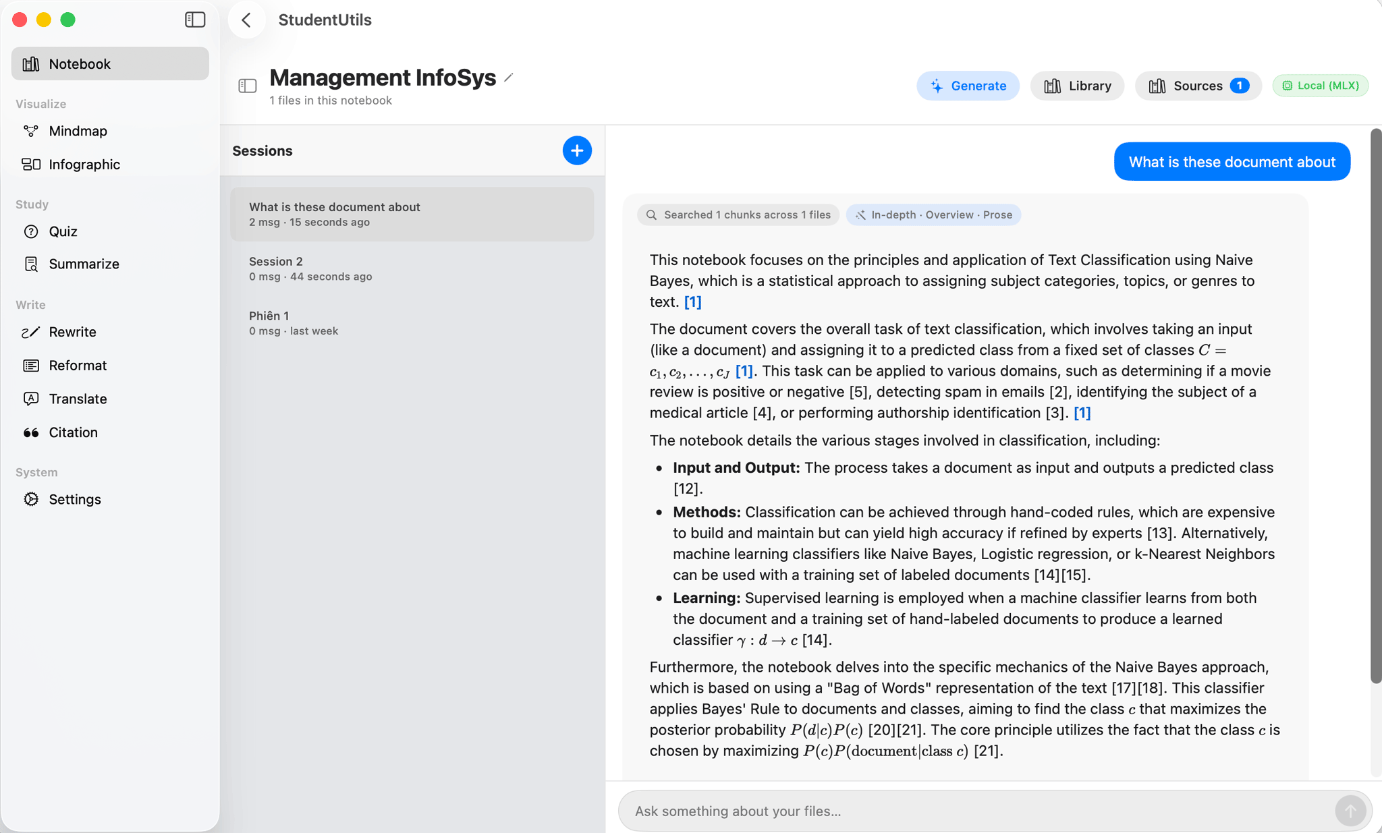Click the Generate button
This screenshot has height=833, width=1382.
pos(968,86)
